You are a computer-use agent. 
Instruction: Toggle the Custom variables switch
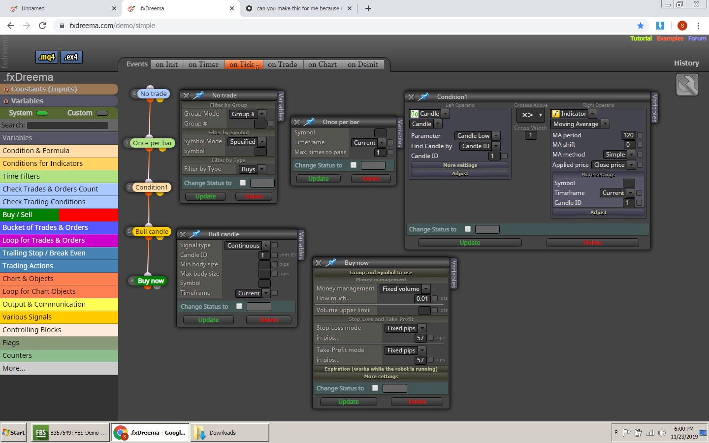tap(102, 113)
